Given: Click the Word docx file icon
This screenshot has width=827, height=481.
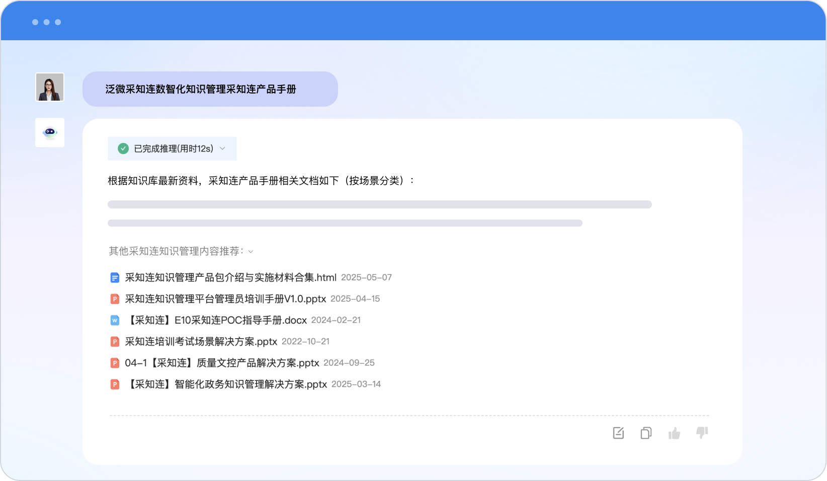Looking at the screenshot, I should 115,320.
